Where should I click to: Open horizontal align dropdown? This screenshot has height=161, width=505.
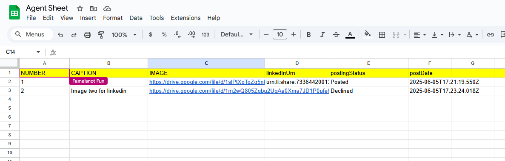click(x=420, y=35)
